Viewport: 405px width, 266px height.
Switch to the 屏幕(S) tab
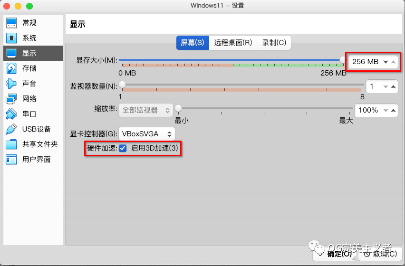tap(193, 43)
